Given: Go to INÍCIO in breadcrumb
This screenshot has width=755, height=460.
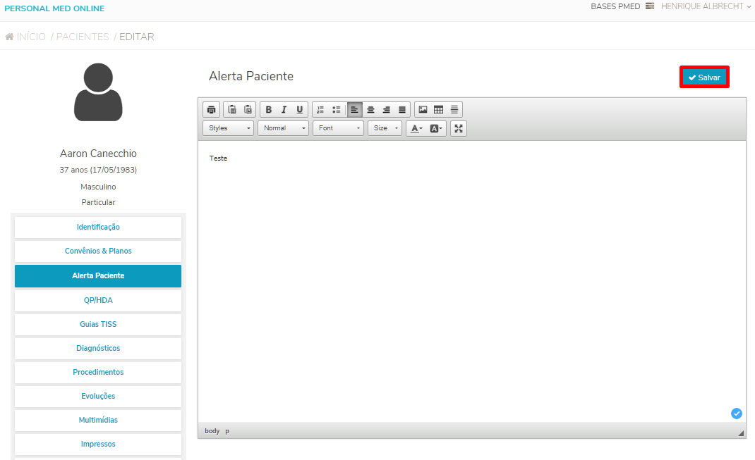Looking at the screenshot, I should tap(31, 37).
